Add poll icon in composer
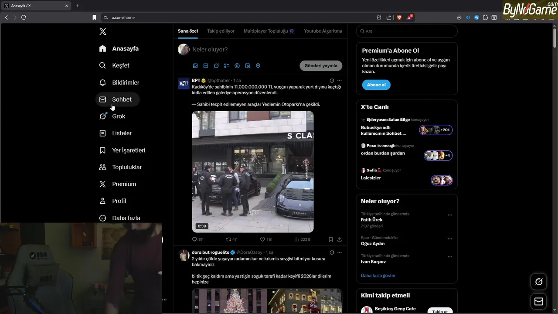 (x=227, y=66)
